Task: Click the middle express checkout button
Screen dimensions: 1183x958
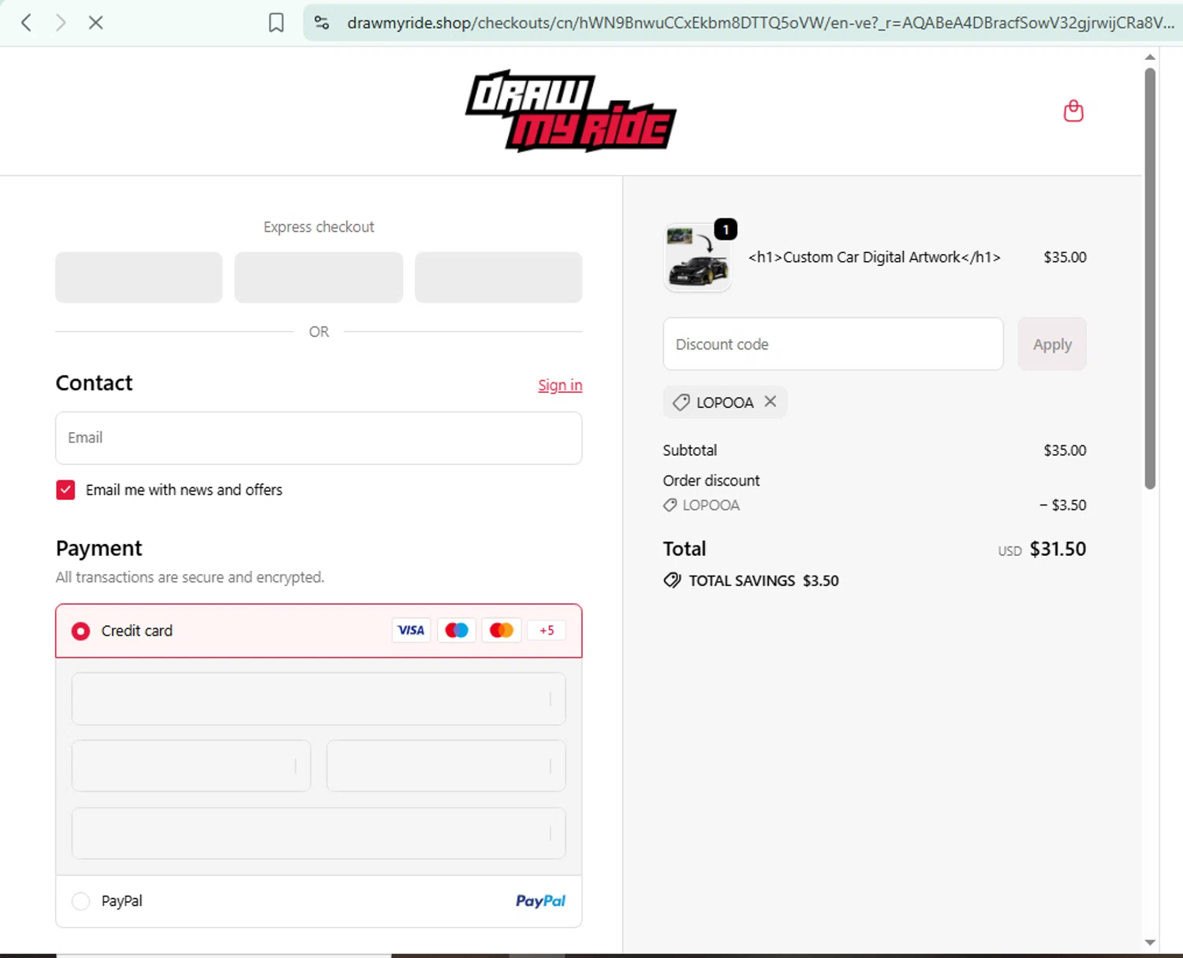Action: (319, 278)
